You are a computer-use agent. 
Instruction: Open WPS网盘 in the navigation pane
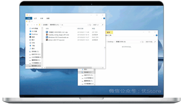click(x=34, y=28)
